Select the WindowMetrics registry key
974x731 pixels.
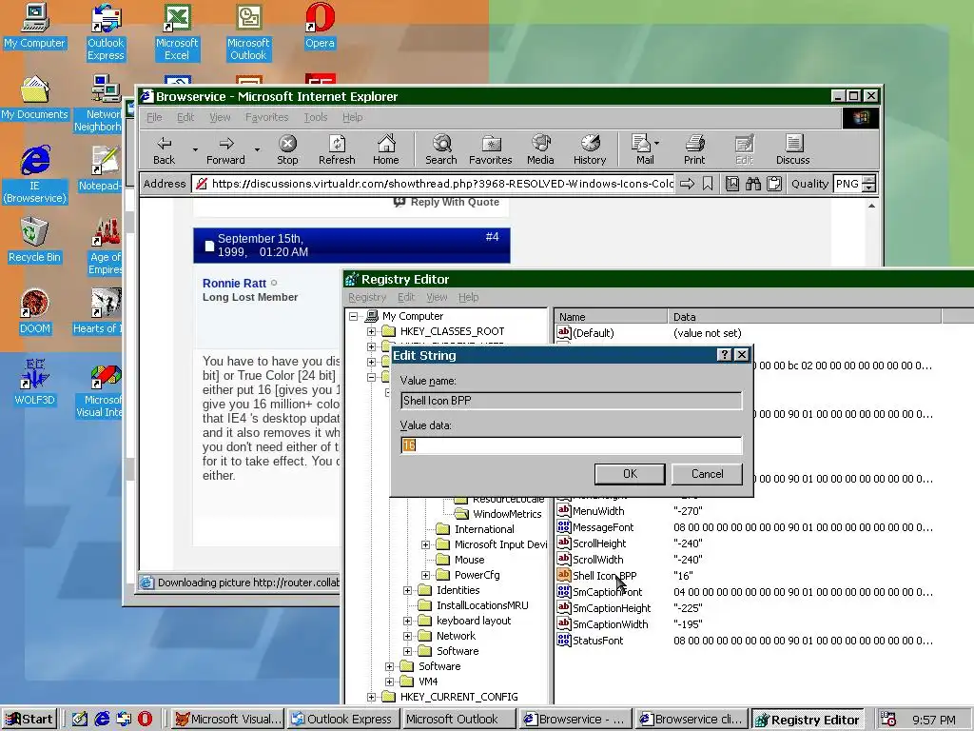pyautogui.click(x=507, y=514)
